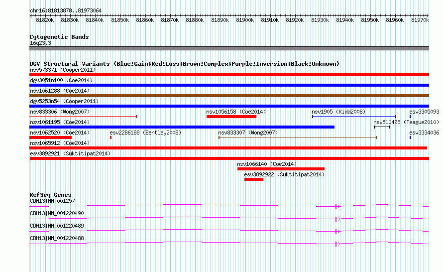
Task: Click the chr16:81813878..81973064 coordinate label
Action: tap(66, 11)
